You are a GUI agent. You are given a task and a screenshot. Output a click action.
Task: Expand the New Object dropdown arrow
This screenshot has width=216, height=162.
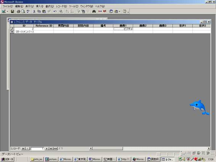(x=119, y=11)
